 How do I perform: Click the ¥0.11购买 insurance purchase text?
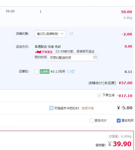58,71
